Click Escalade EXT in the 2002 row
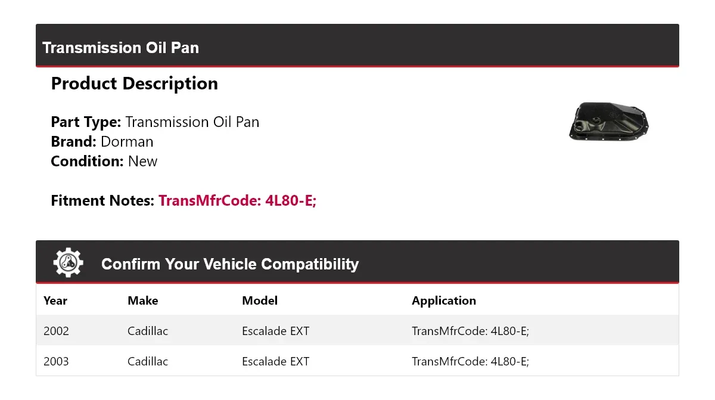Viewport: 715px width, 400px height. click(276, 331)
